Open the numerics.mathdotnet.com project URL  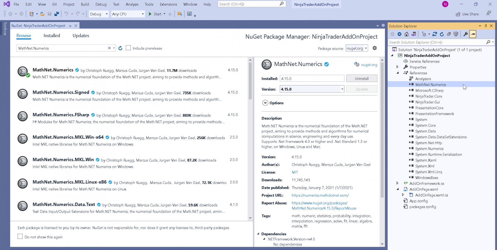320,195
